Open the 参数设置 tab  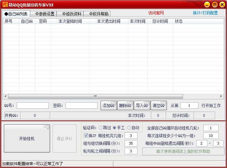click(43, 14)
